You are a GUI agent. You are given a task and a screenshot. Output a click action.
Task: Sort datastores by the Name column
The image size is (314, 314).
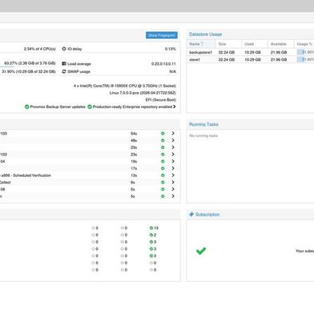(x=201, y=44)
